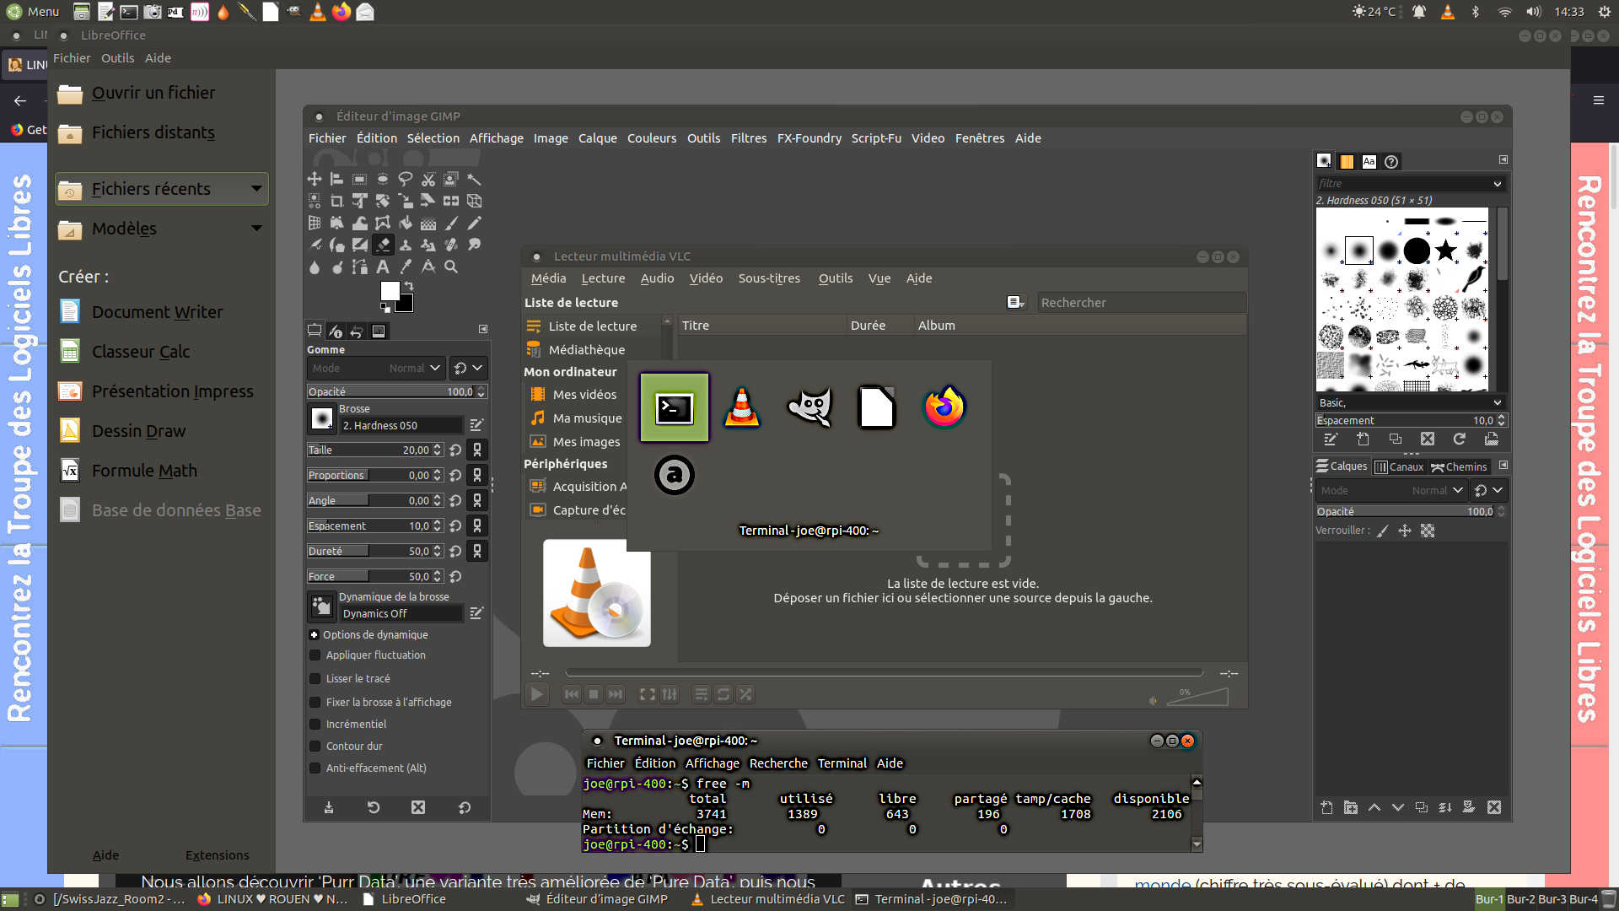Enable Anti-effacement (Alt) checkbox
Image resolution: width=1619 pixels, height=911 pixels.
tap(315, 768)
